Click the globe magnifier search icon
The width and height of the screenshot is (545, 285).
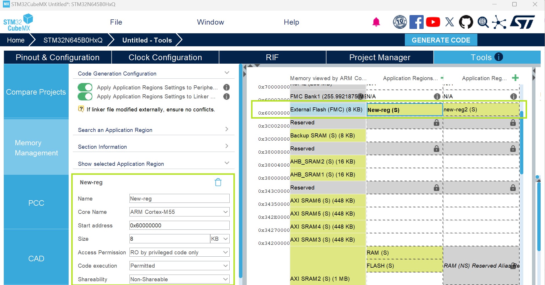(x=483, y=22)
